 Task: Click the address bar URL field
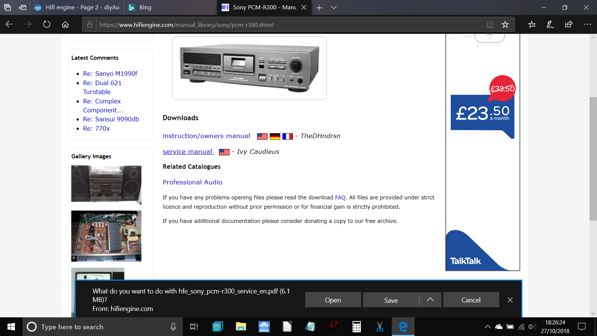pyautogui.click(x=291, y=25)
